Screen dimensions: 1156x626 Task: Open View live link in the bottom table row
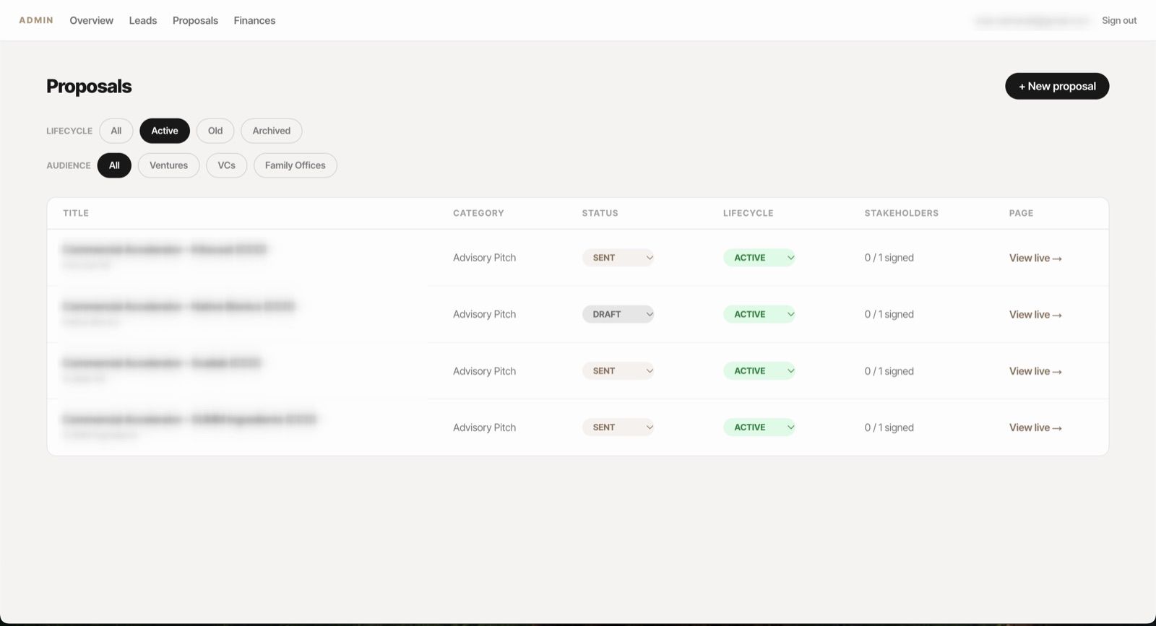1035,427
